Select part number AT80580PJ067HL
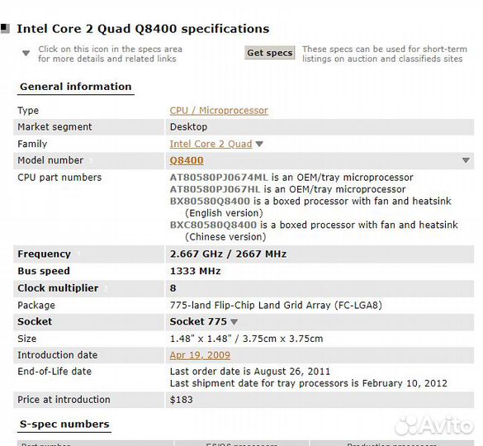Screen dimensions: 483x446 215,189
